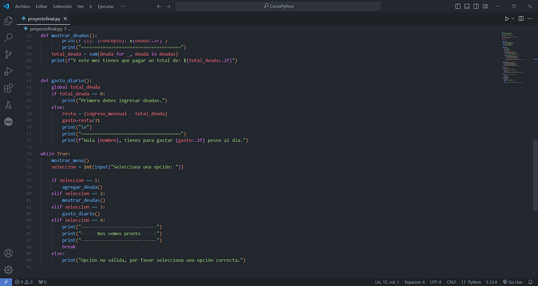Image resolution: width=538 pixels, height=286 pixels.
Task: Click the sticky header def mostrar_deudas()
Action: tap(69, 35)
